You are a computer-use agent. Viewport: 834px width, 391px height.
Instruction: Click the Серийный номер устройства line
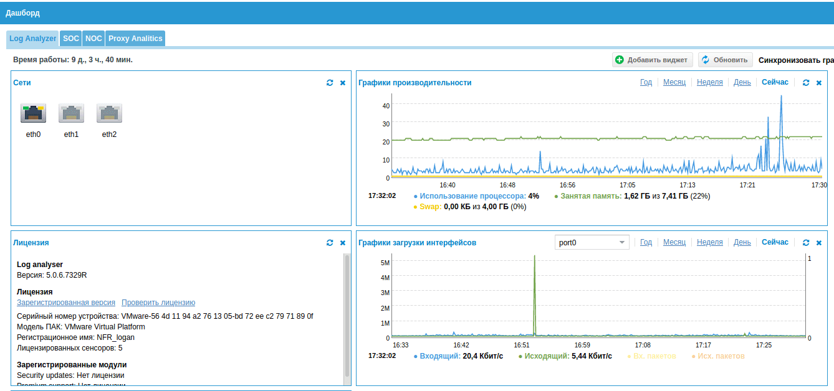coord(165,316)
